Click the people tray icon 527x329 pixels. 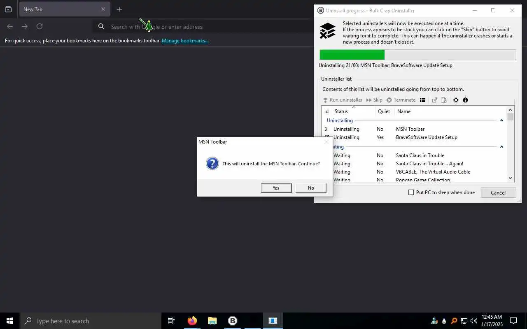pos(434,321)
